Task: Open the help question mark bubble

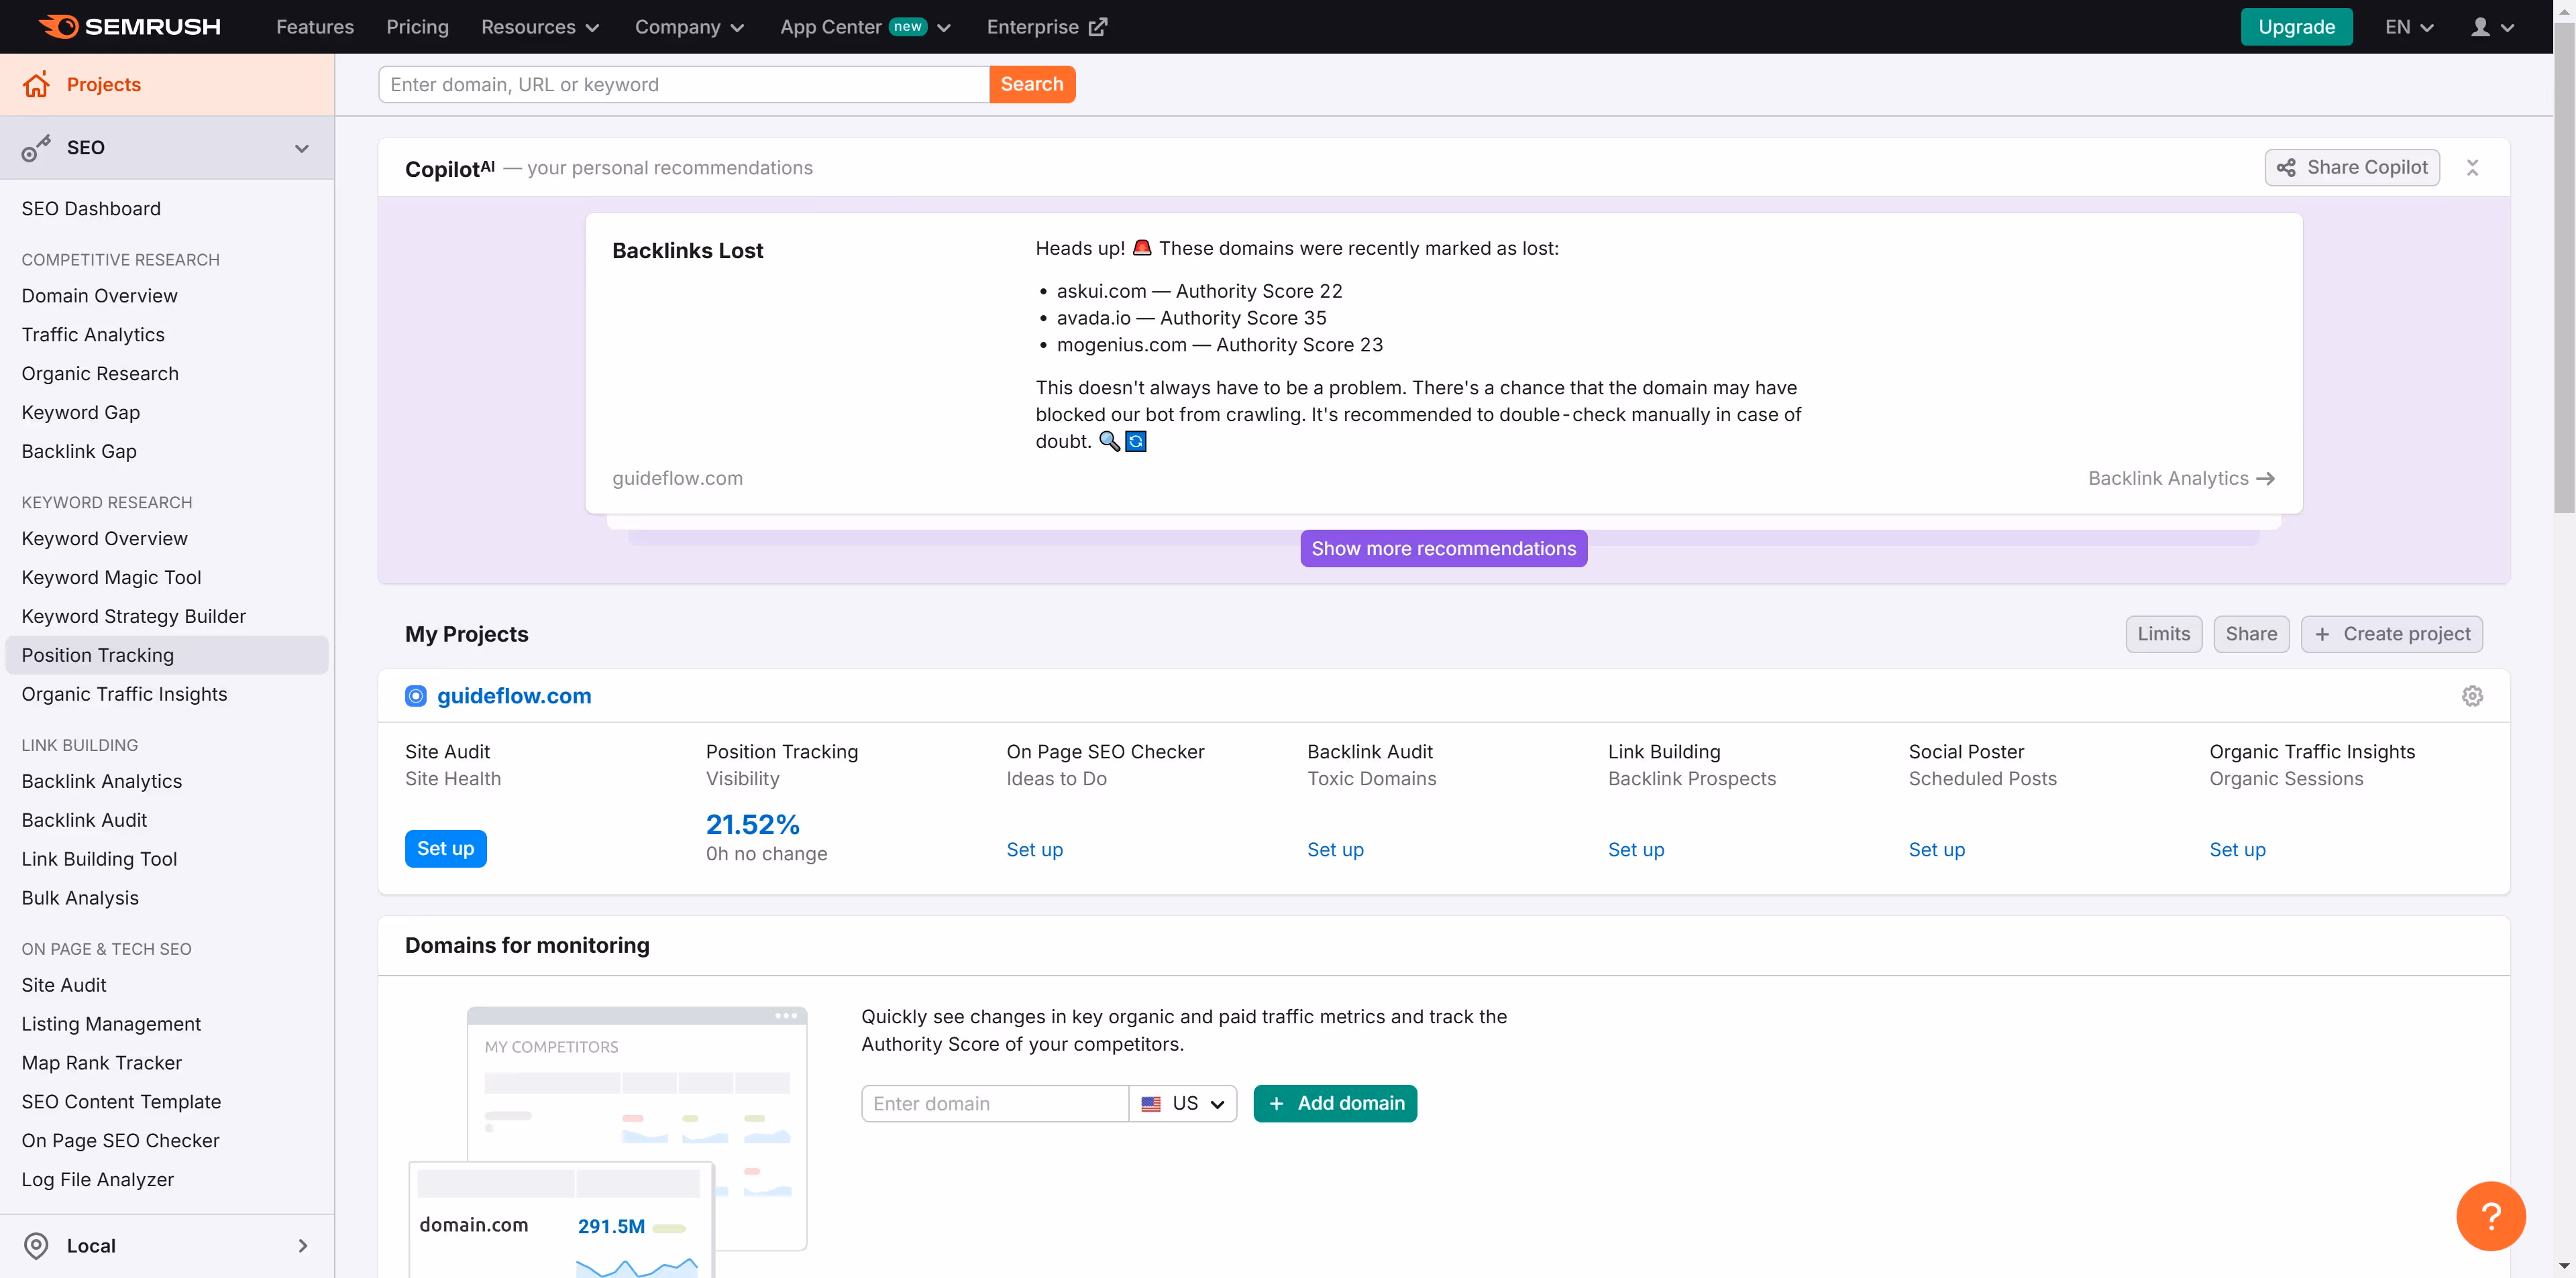Action: [x=2491, y=1216]
